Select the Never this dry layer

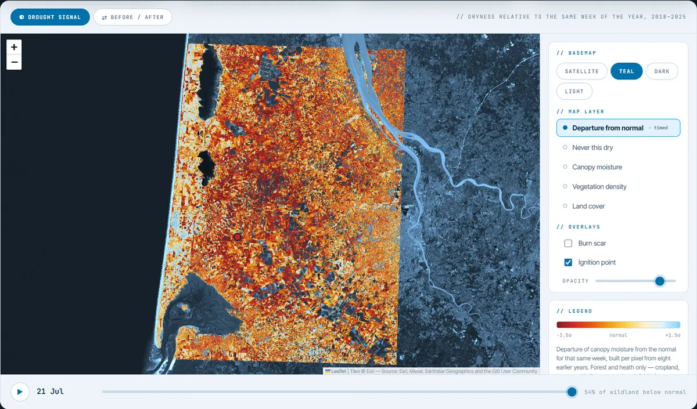(x=618, y=147)
